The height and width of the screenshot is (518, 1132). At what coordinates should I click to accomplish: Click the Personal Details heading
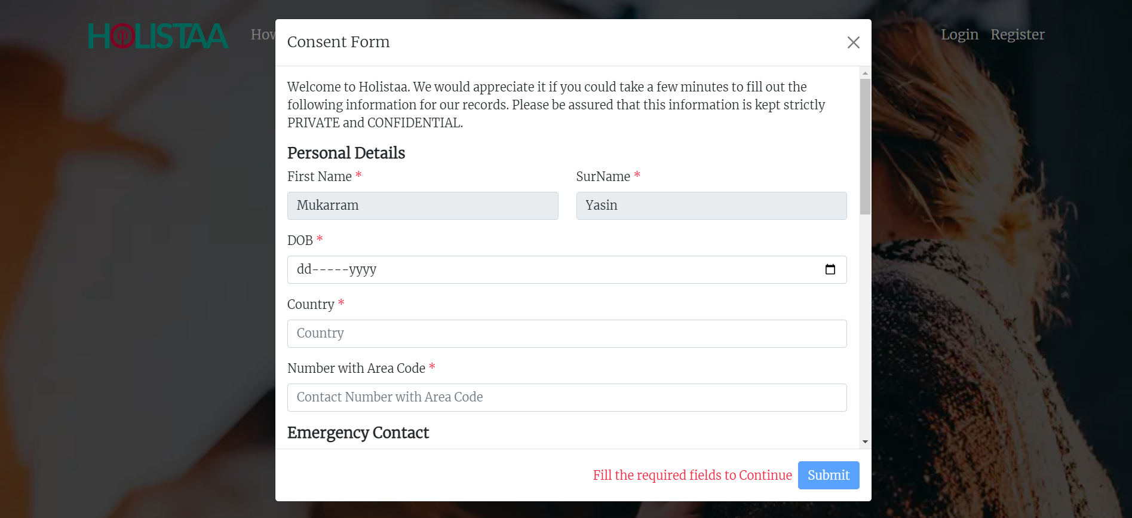pos(346,153)
